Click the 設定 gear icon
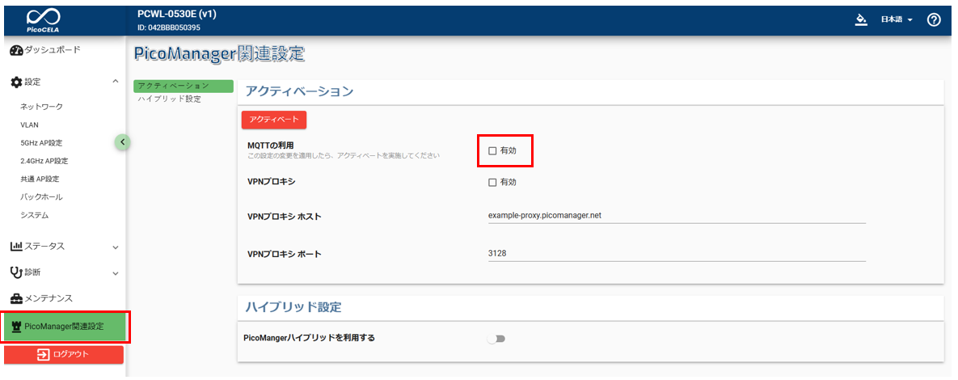This screenshot has width=958, height=380. tap(16, 81)
